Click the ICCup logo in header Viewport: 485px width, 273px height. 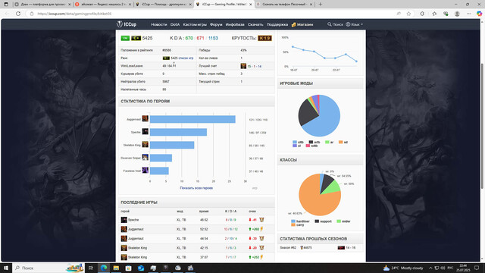127,24
